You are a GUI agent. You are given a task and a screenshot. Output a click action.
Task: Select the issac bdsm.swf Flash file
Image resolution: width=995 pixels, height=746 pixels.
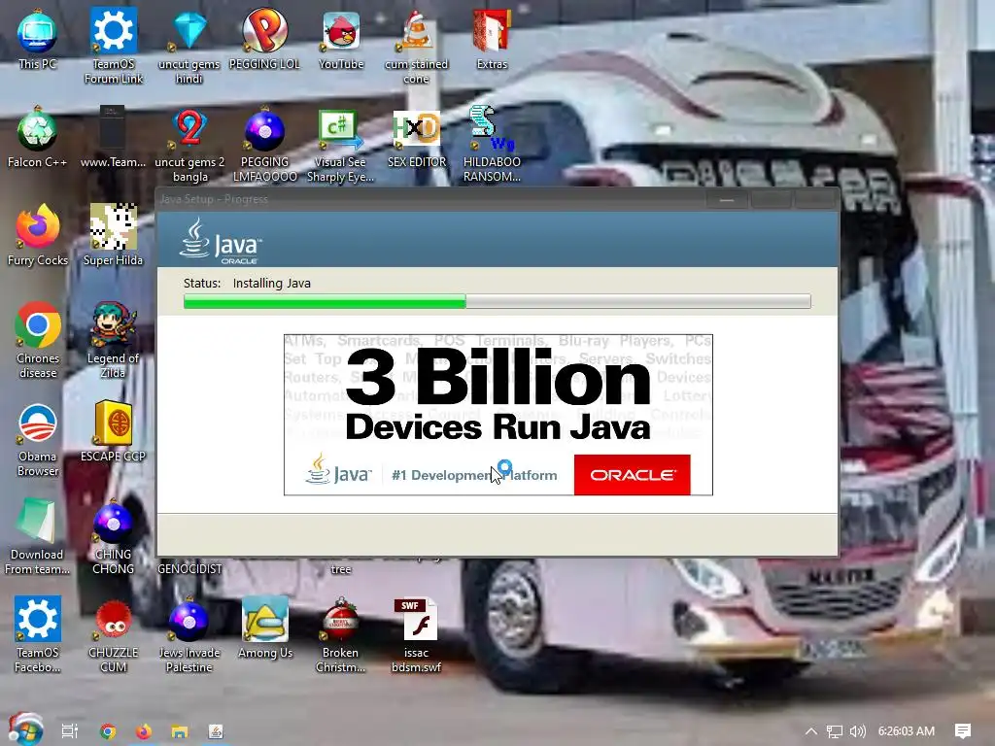416,634
